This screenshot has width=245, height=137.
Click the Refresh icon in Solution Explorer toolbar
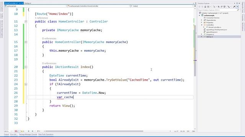tap(219, 7)
